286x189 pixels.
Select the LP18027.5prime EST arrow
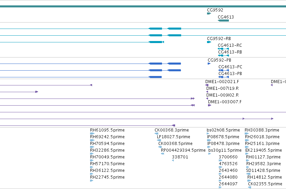159,140
